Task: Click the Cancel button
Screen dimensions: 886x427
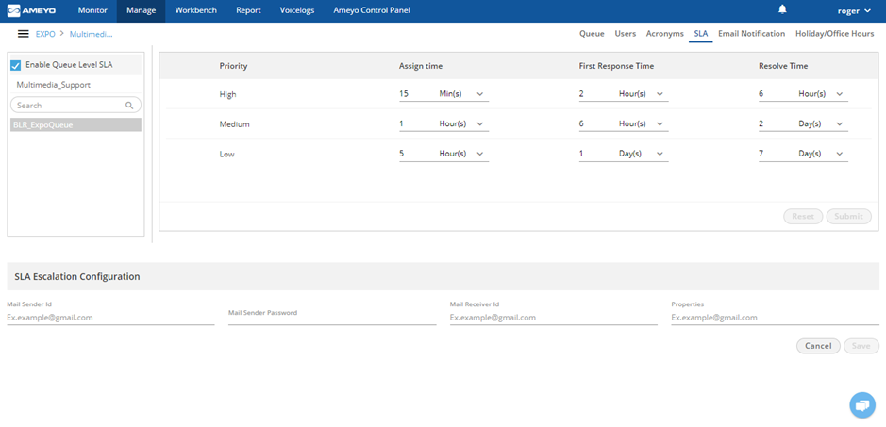Action: [818, 346]
